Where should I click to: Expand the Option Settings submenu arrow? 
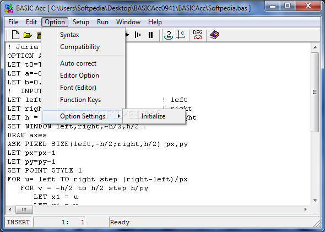[x=119, y=116]
